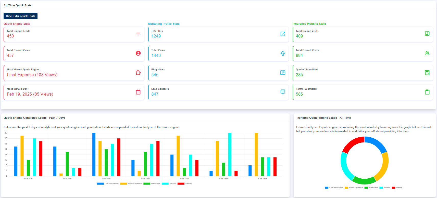Click the Total Unique Leads value 450

(10, 36)
